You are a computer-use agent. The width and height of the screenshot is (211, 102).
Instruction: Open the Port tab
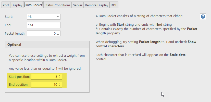(6, 5)
